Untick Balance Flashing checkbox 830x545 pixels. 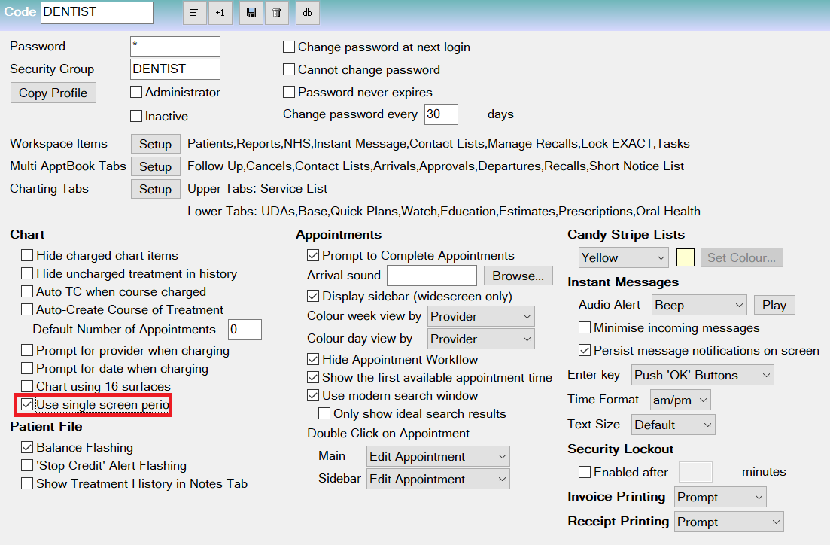point(27,448)
